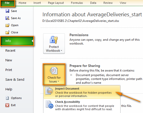The height and width of the screenshot is (113, 143).
Task: Click the Save command label
Action: click(14, 11)
